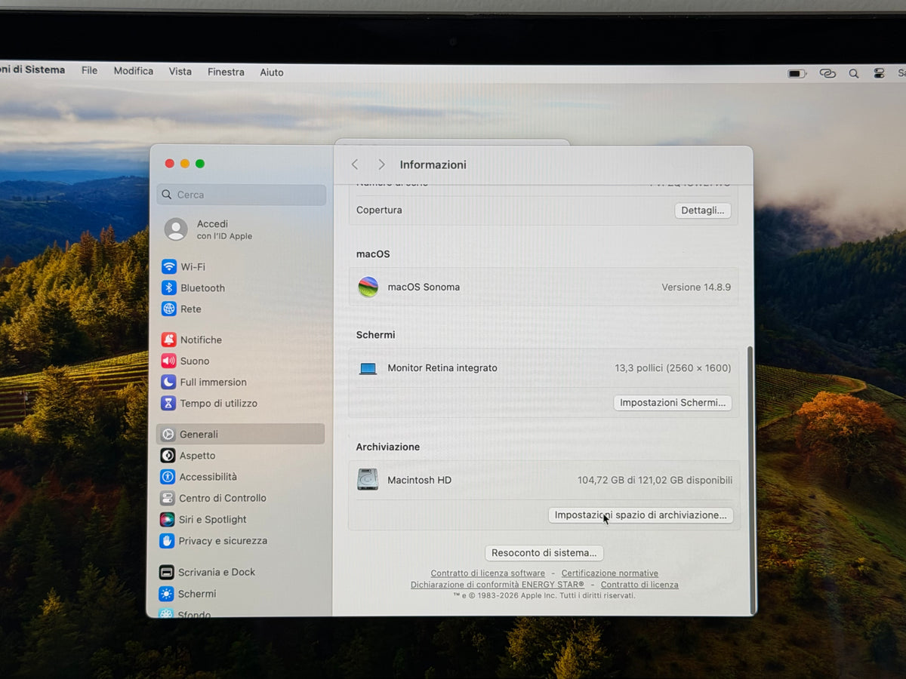
Task: Open Spotlight search icon in menu bar
Action: tap(854, 74)
